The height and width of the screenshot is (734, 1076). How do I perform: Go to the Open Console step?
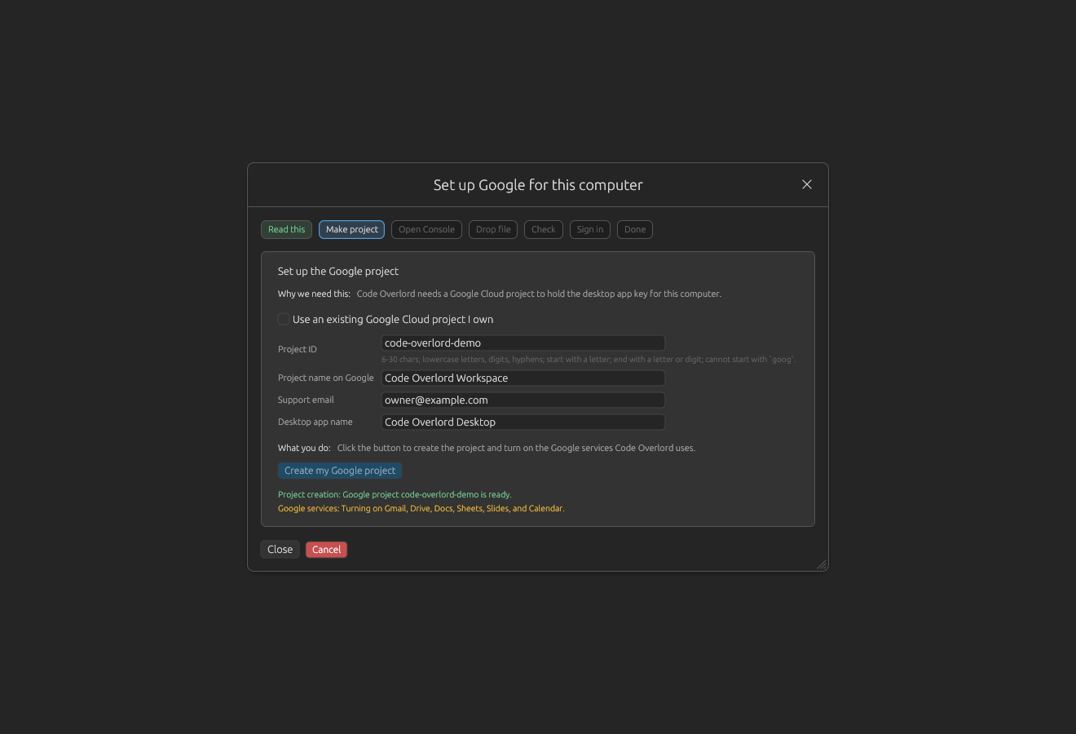(426, 229)
